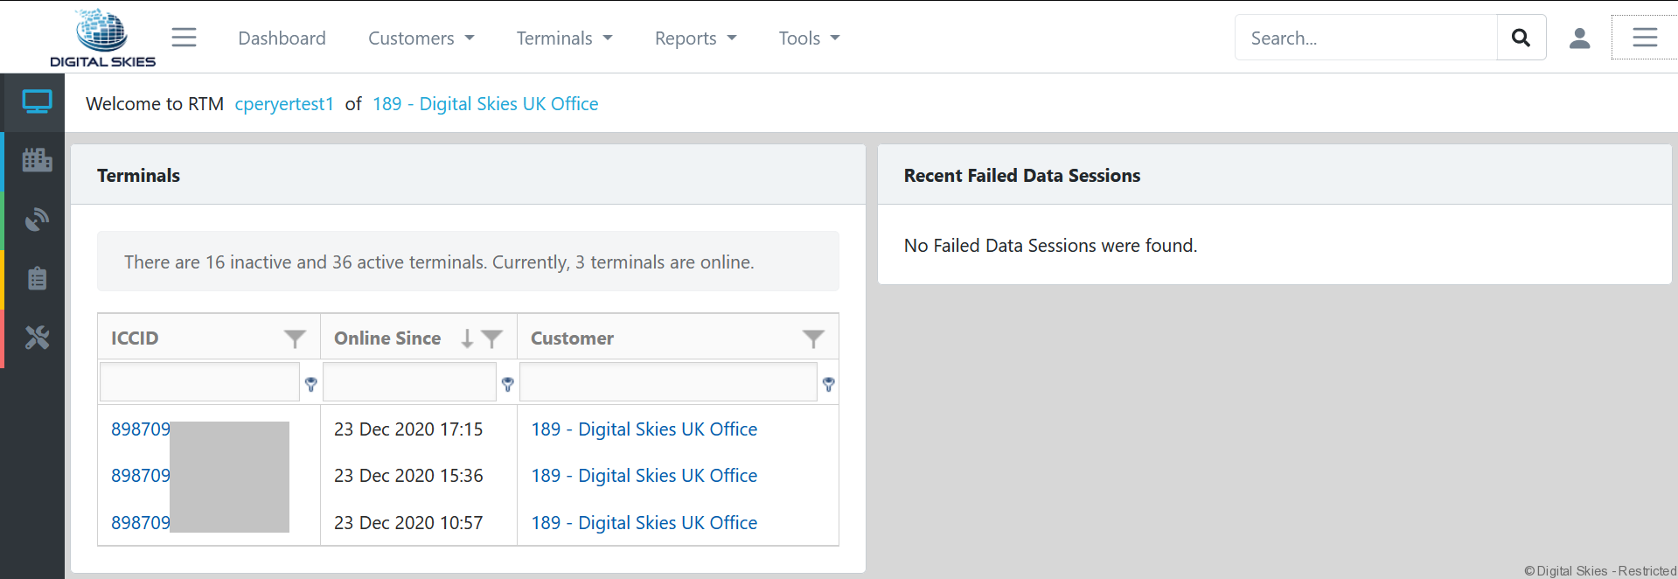Click the cperyertest1 username link

(284, 104)
